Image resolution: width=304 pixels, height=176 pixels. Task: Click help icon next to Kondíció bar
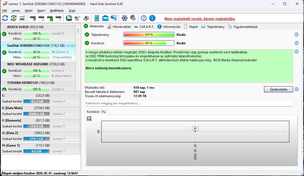(x=297, y=43)
